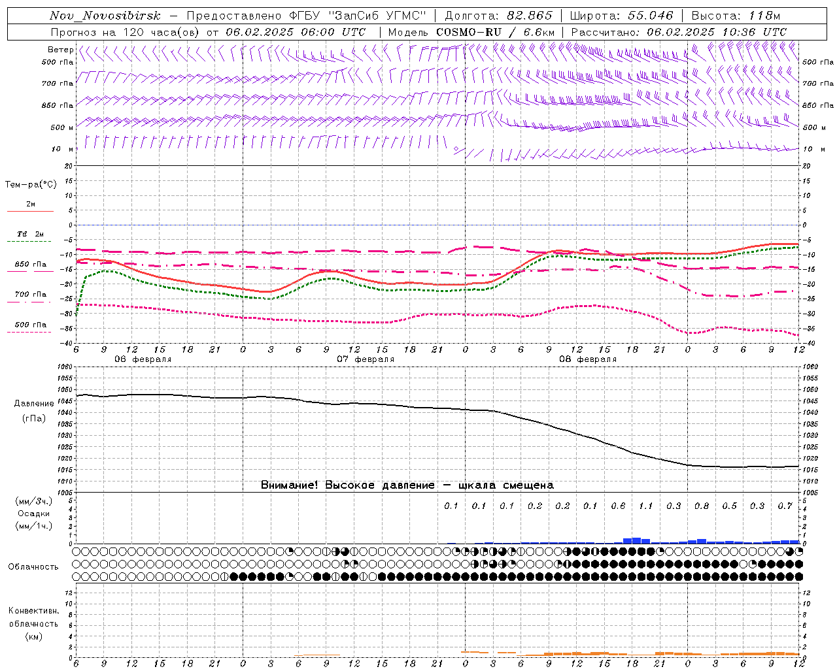This screenshot has width=837, height=669.
Task: Click the Ветер wind panel label
Action: [x=60, y=50]
